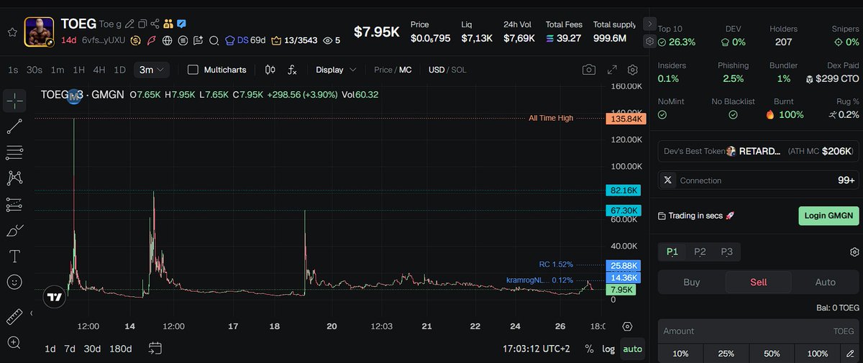863x363 pixels.
Task: Set chart range to 1d
Action: pos(50,349)
